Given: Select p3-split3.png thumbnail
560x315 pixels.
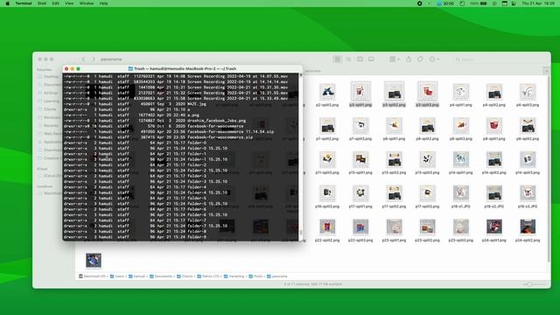Looking at the screenshot, I should 427,91.
